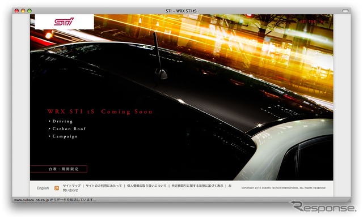
Task: Click the window toolbar toggle pill button
Action: point(345,11)
